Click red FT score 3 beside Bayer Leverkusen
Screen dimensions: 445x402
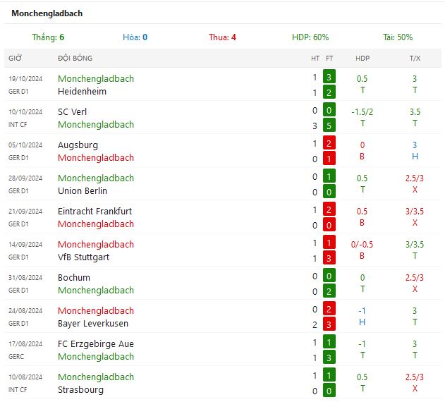point(329,324)
